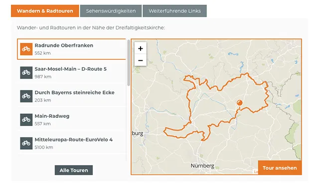The image size is (319, 186).
Task: Select the Main-Radweg tour title
Action: [52, 116]
